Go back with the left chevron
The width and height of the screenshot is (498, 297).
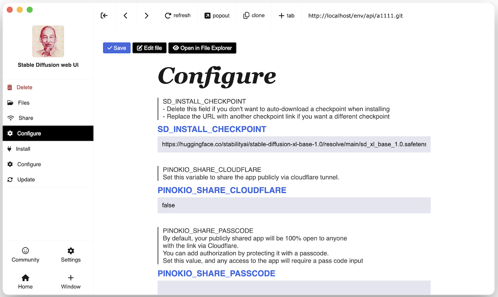coord(125,16)
